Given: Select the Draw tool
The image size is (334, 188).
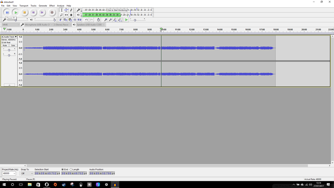Looking at the screenshot, I should coord(71,10).
